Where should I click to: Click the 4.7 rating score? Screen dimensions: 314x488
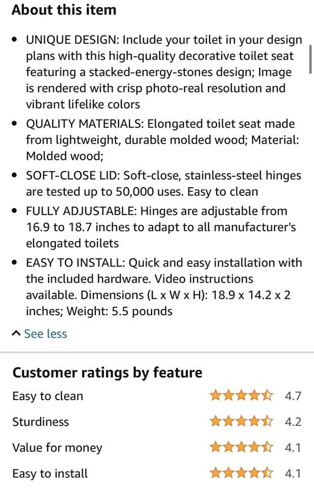(293, 396)
